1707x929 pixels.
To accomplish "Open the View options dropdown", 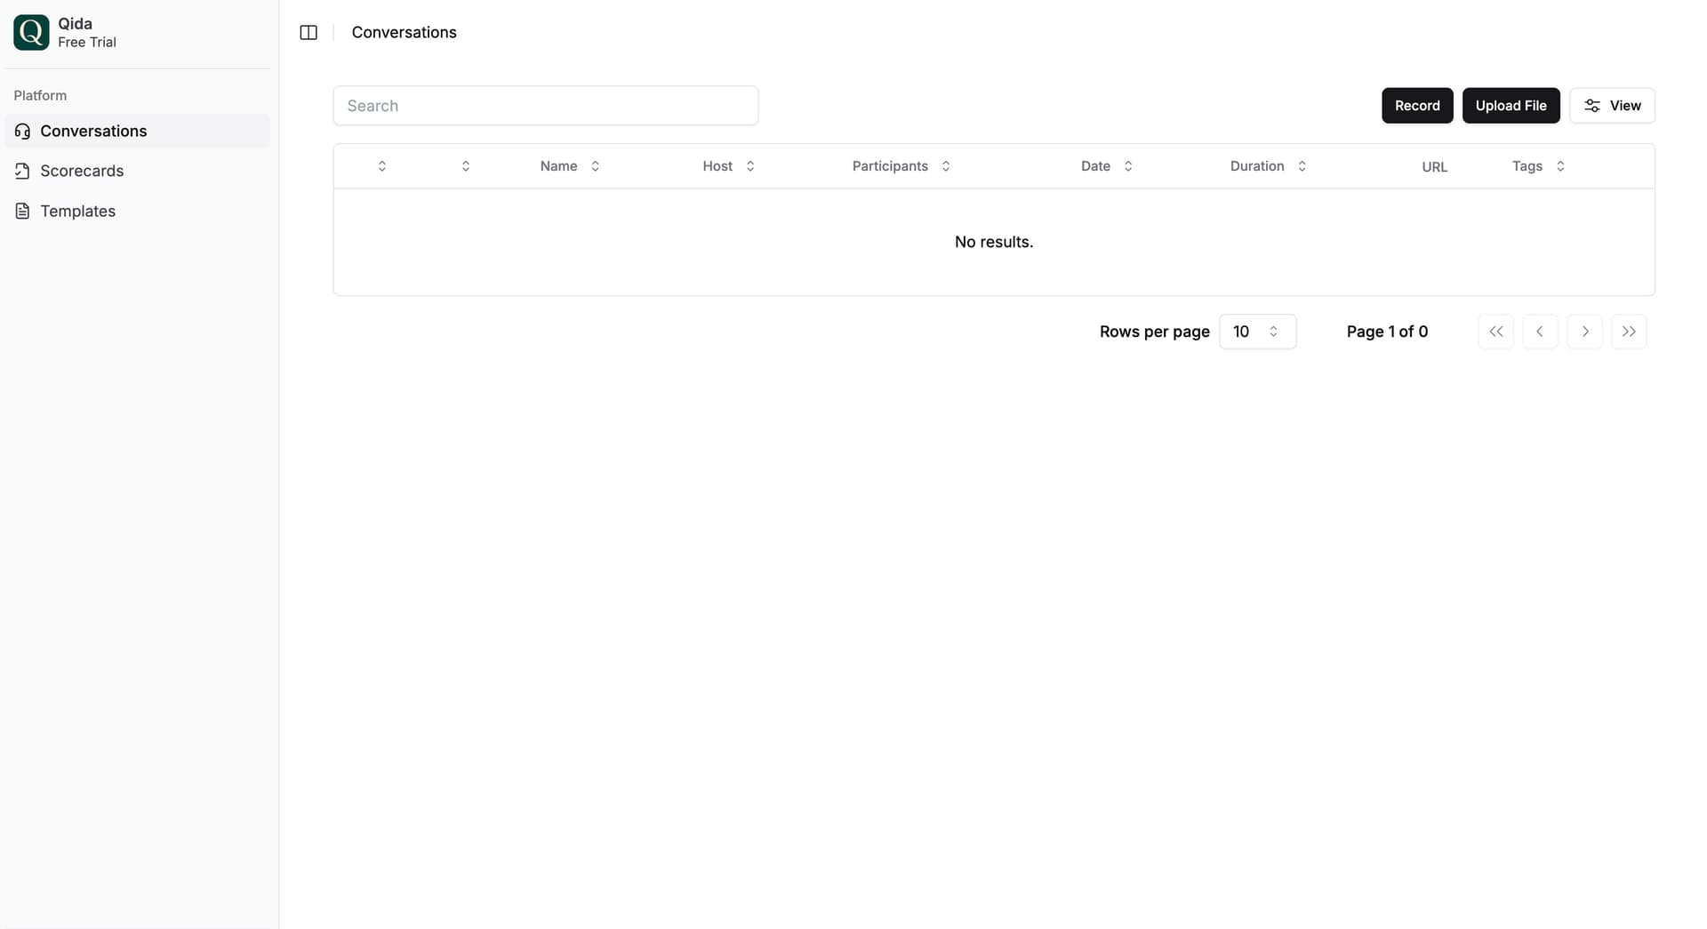I will tap(1612, 106).
